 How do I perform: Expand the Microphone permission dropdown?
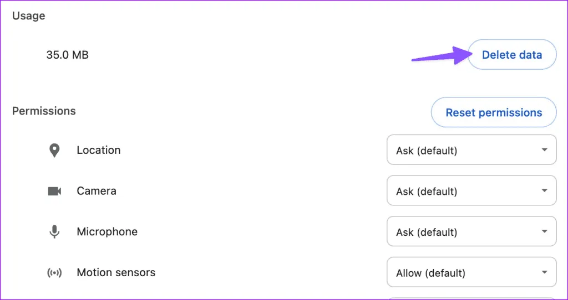(471, 232)
